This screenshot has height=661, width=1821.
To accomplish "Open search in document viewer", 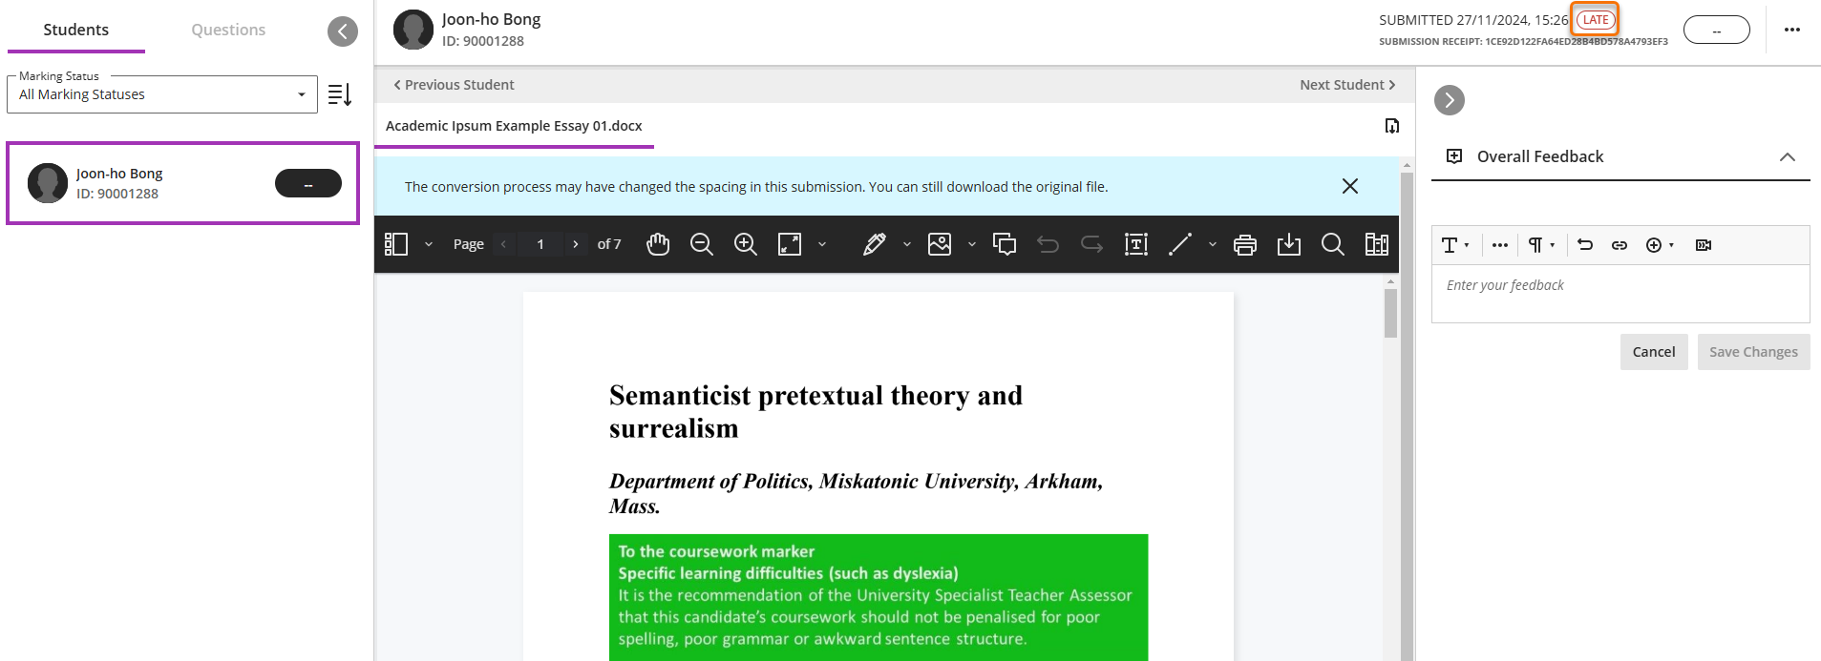I will (1333, 244).
